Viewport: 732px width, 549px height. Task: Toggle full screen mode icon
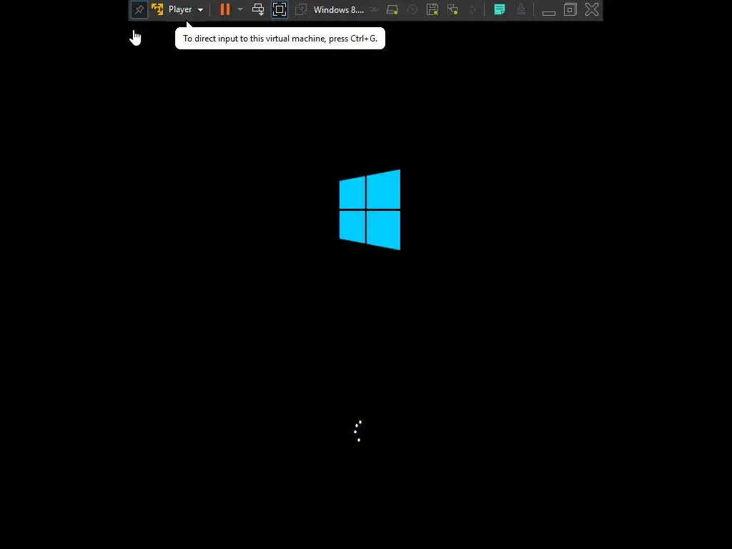(280, 9)
